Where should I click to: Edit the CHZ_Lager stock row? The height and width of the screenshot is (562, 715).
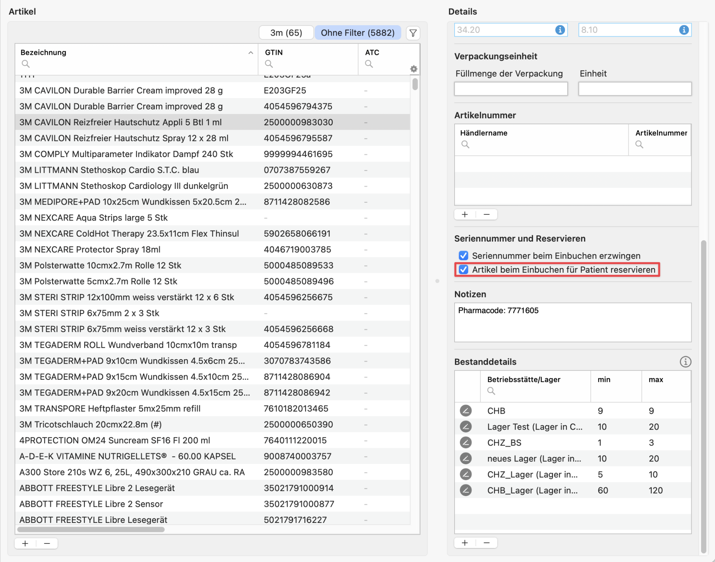(x=466, y=474)
